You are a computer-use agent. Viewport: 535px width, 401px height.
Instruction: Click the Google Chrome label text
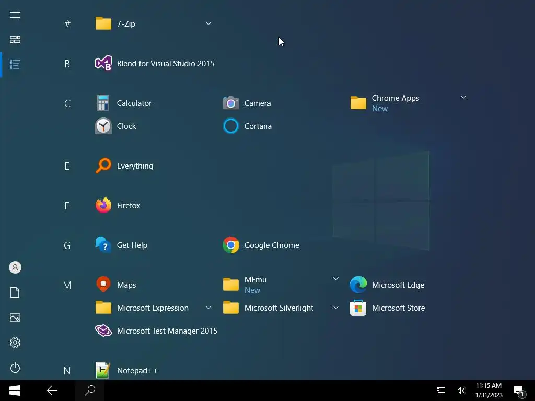tap(272, 245)
